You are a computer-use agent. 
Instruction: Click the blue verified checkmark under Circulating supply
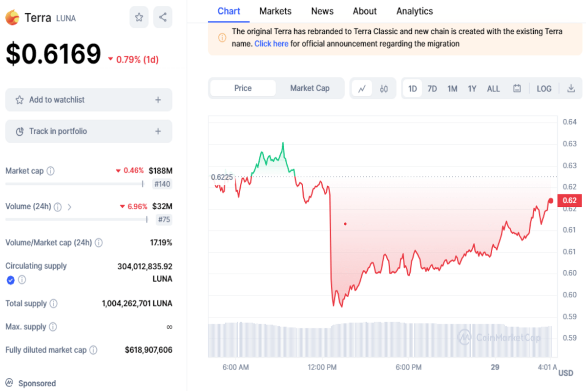10,280
